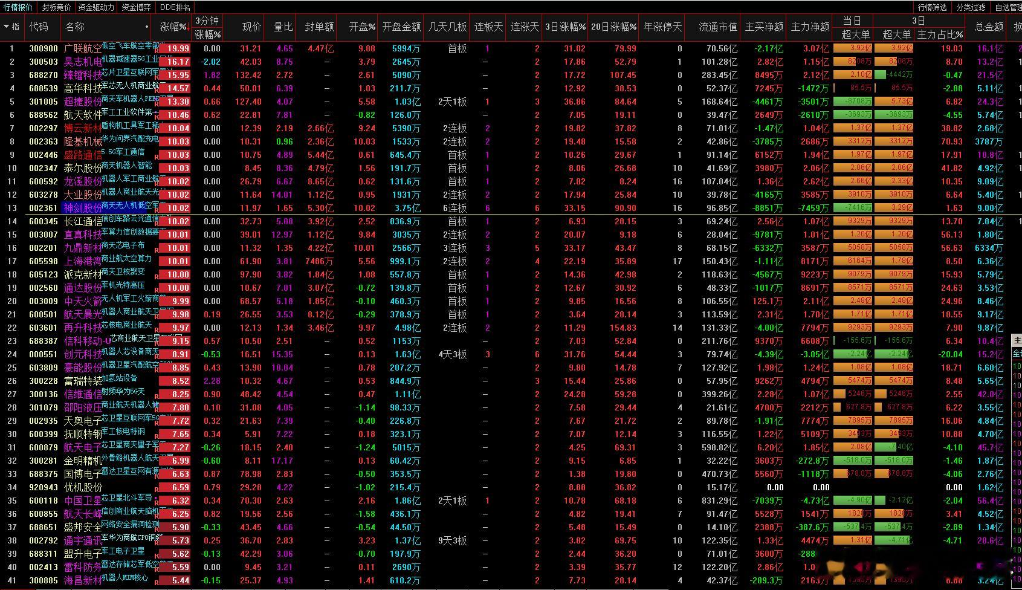The width and height of the screenshot is (1022, 590).
Task: Sort by the 主力占比% column header
Action: (x=940, y=34)
